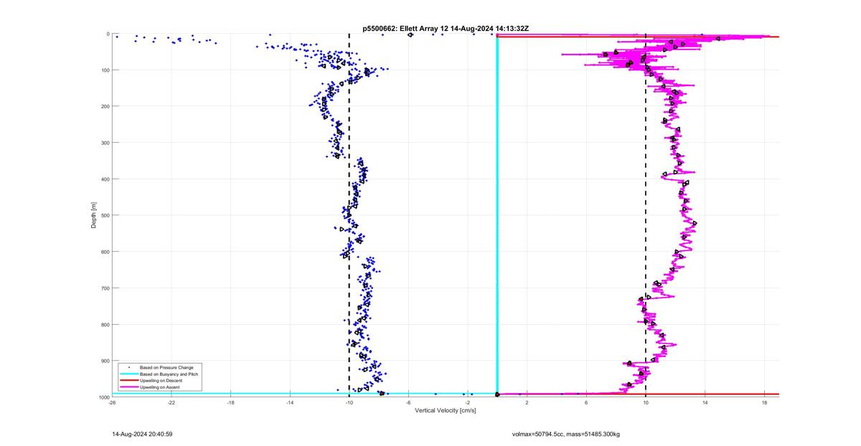This screenshot has width=861, height=446.
Task: Click cyan line sample in legend
Action: pyautogui.click(x=128, y=374)
